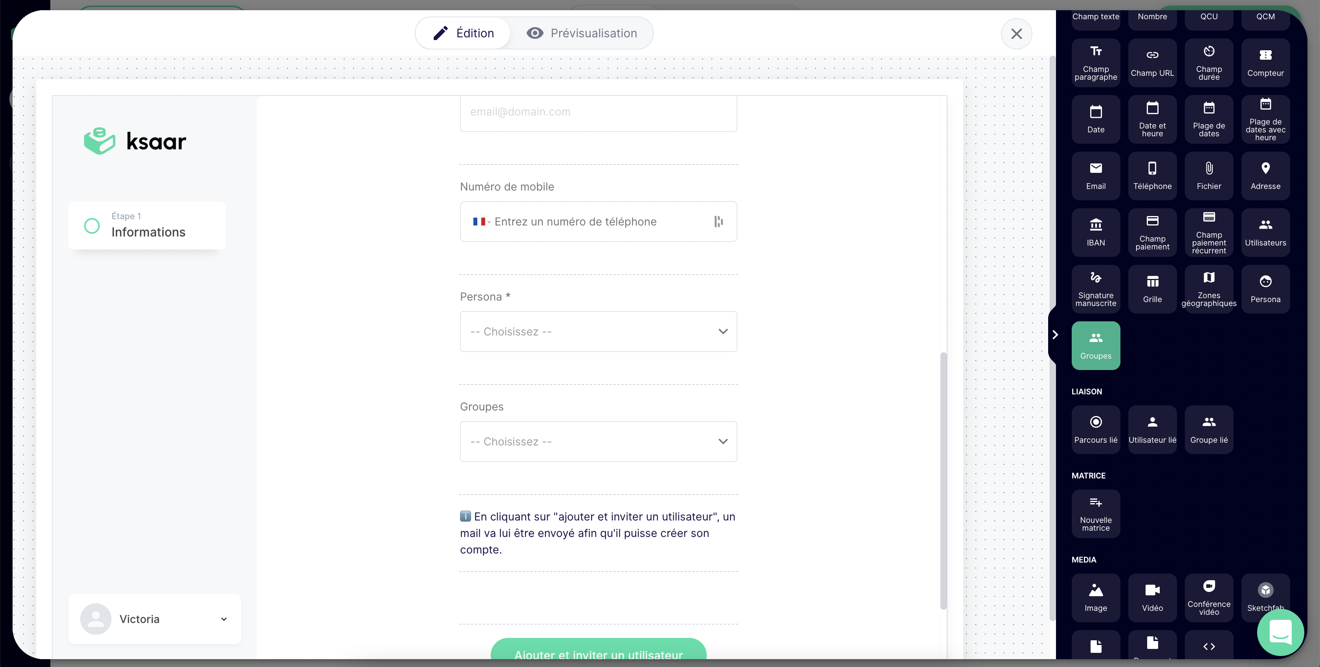The width and height of the screenshot is (1320, 667).
Task: Add a Plage de dates field
Action: point(1209,119)
